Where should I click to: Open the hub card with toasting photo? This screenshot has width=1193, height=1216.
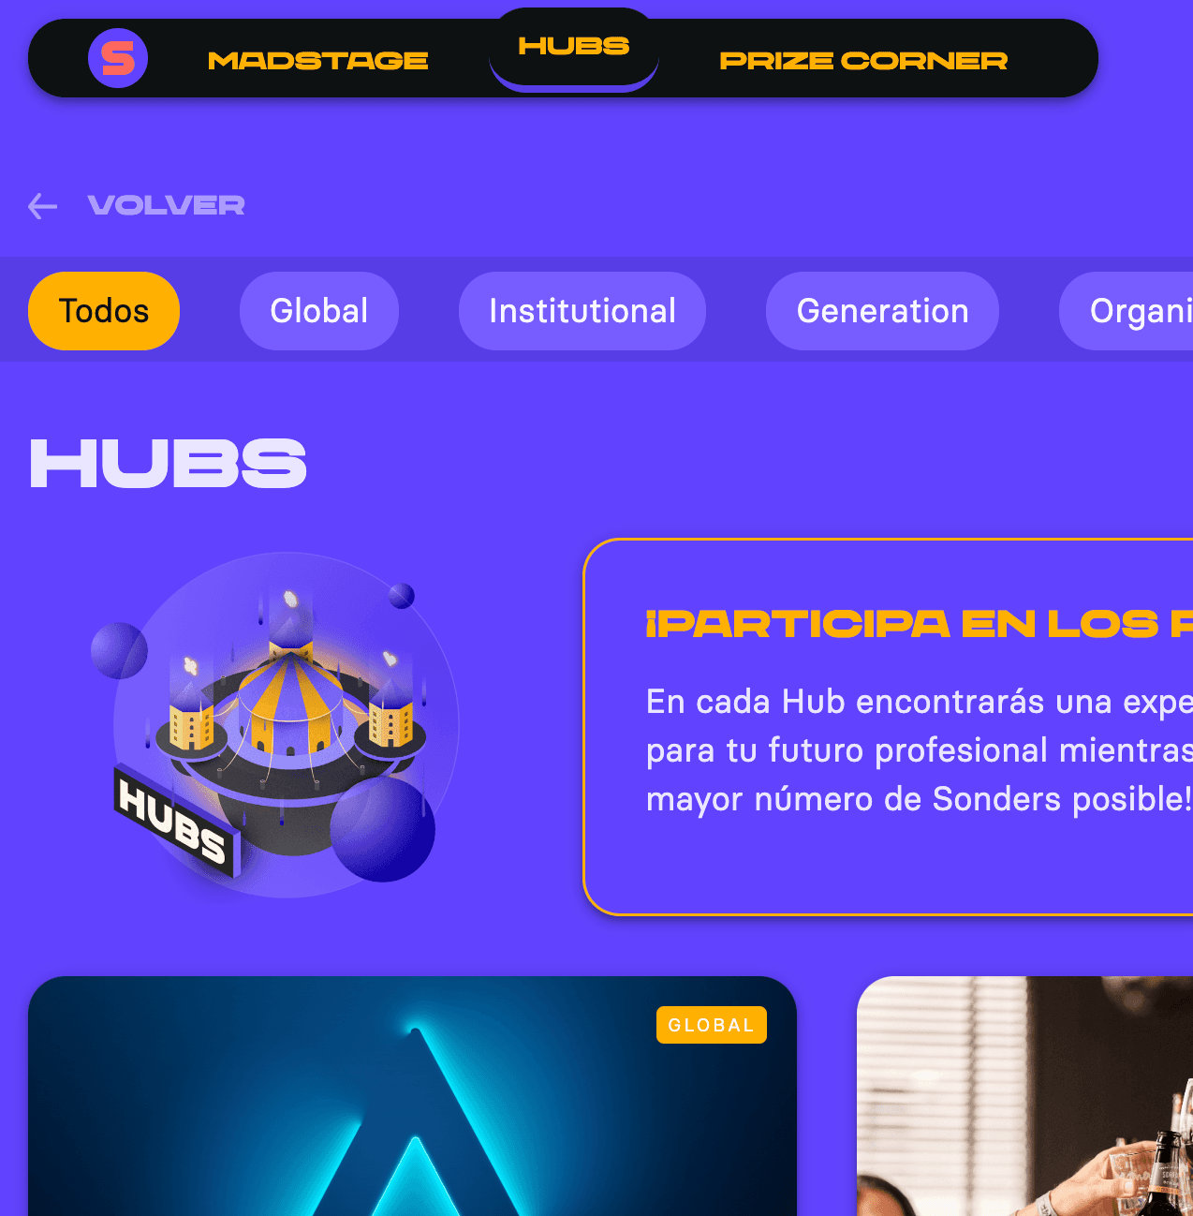[x=1025, y=1096]
